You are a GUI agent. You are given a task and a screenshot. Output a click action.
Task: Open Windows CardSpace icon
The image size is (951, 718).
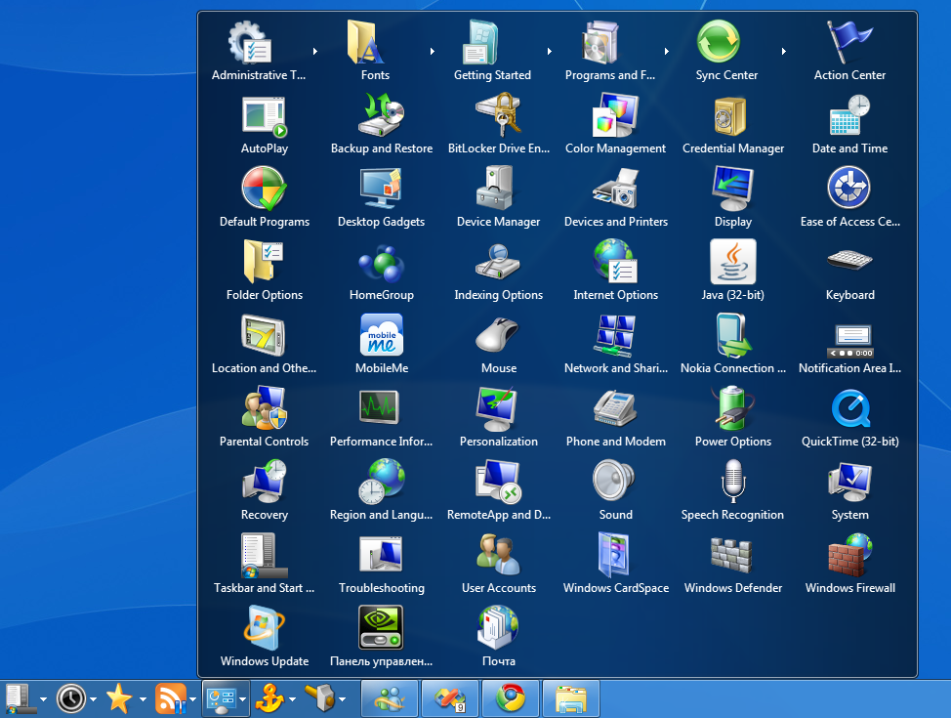tap(613, 554)
